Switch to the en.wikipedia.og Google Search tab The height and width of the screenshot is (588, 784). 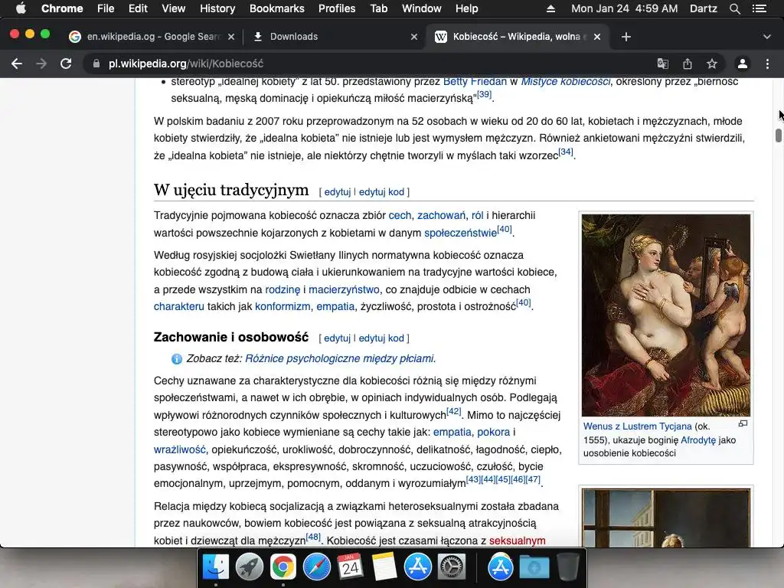tap(152, 37)
